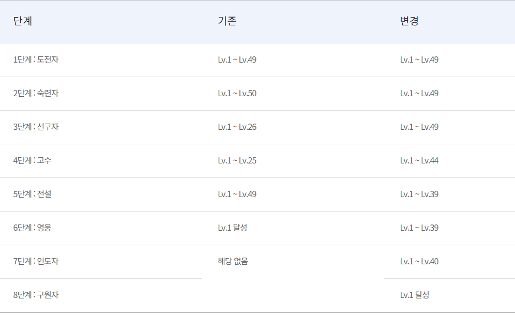Screen dimensions: 515x315
Task: Click the Lv.1 ~ Lv.40 cell
Action: [x=419, y=262]
